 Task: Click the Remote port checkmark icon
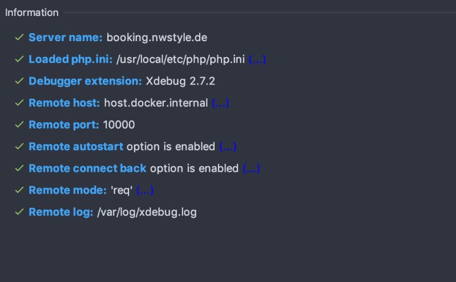19,124
